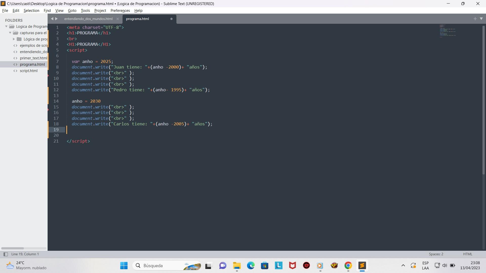Open Task View in taskbar
Screen dimensions: 486x273
pos(208,266)
